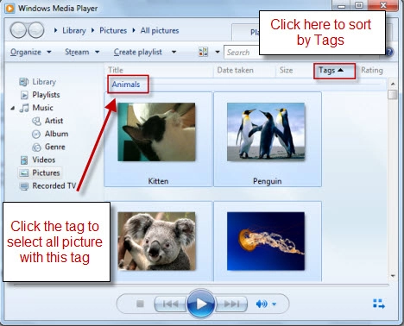
Task: Select Music in navigation pane
Action: [x=42, y=108]
